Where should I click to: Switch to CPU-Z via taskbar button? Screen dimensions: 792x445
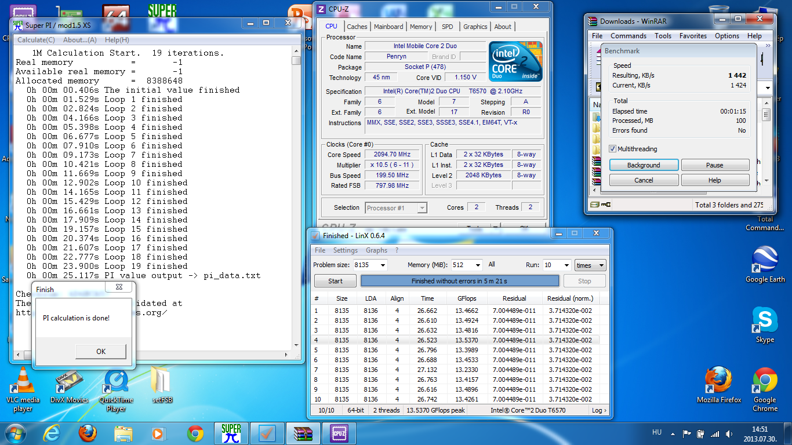coord(338,433)
